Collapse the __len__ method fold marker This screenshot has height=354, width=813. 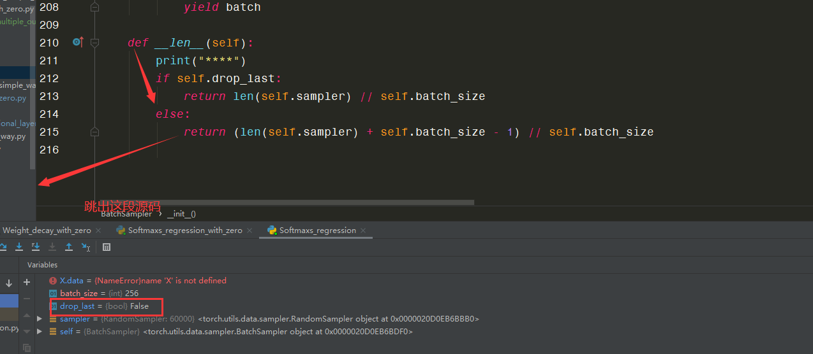tap(95, 43)
